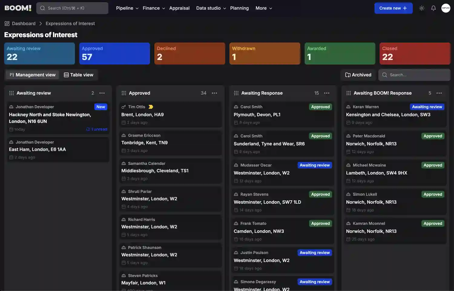
Task: Toggle the light/dark theme sun icon
Action: (422, 8)
